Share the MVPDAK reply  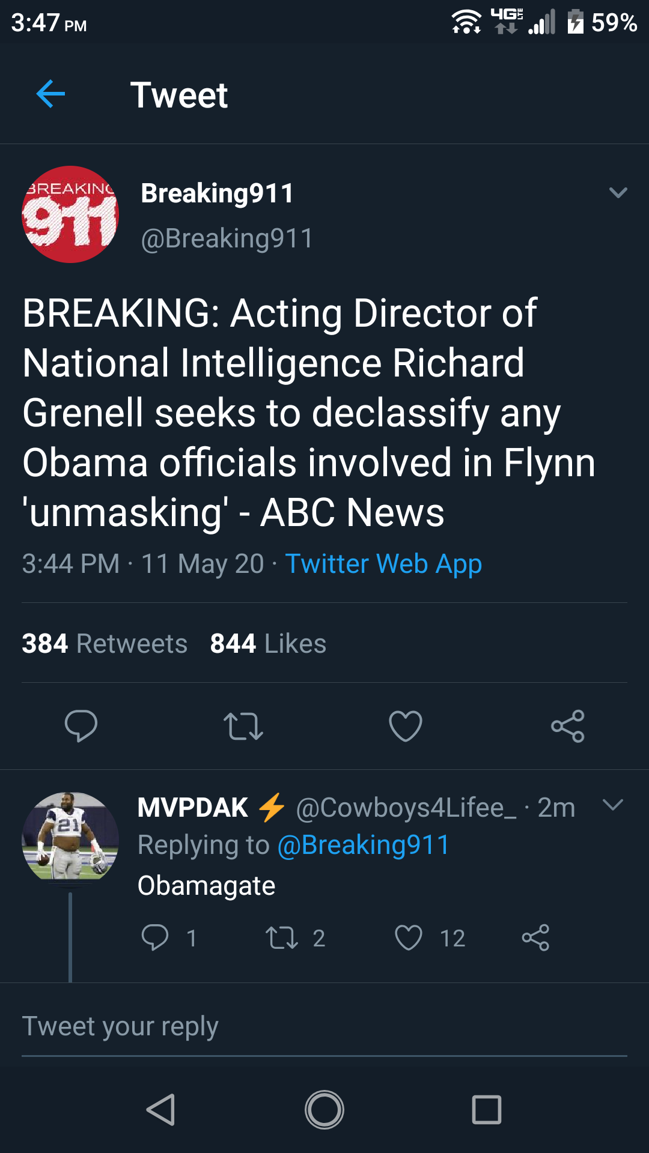[535, 937]
